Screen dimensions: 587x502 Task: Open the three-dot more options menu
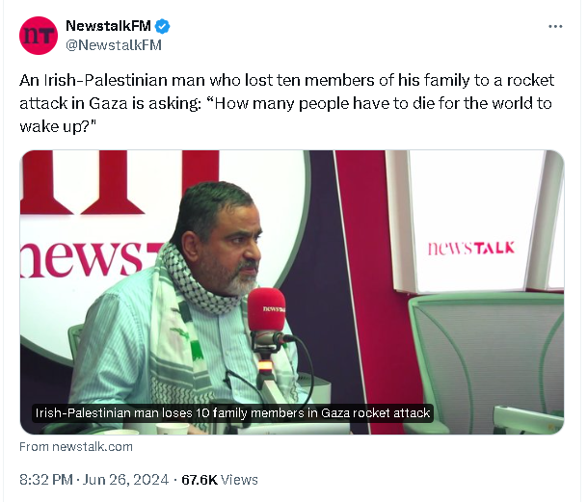tap(555, 26)
